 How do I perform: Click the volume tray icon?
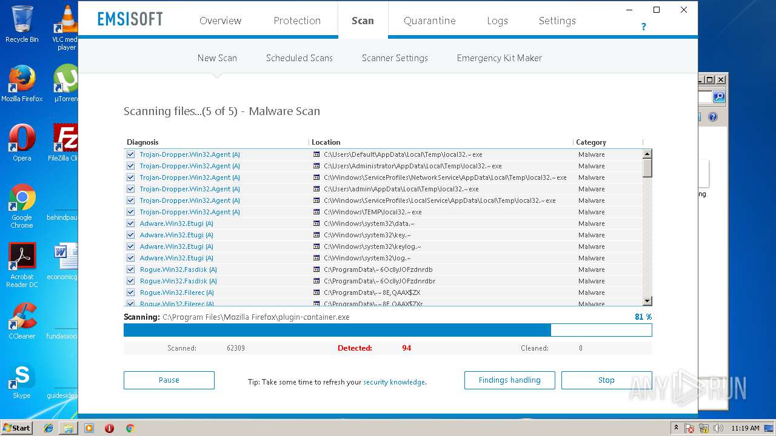718,428
